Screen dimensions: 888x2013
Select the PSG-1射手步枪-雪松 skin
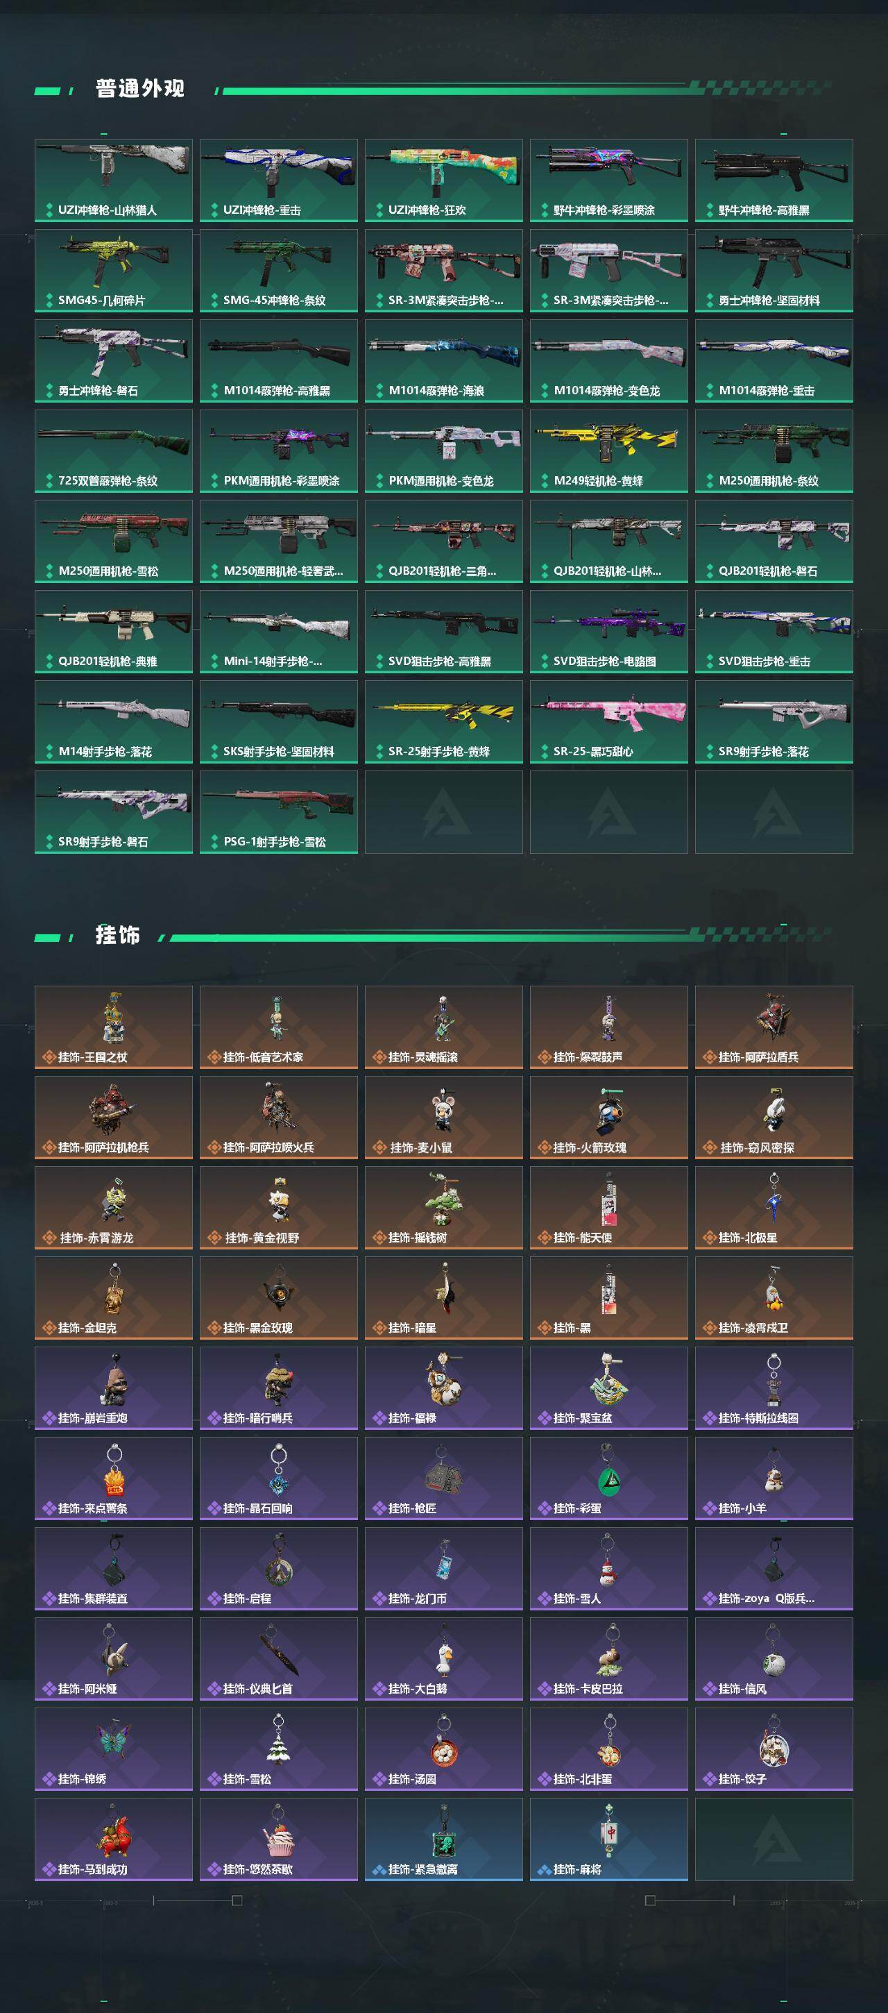(279, 812)
